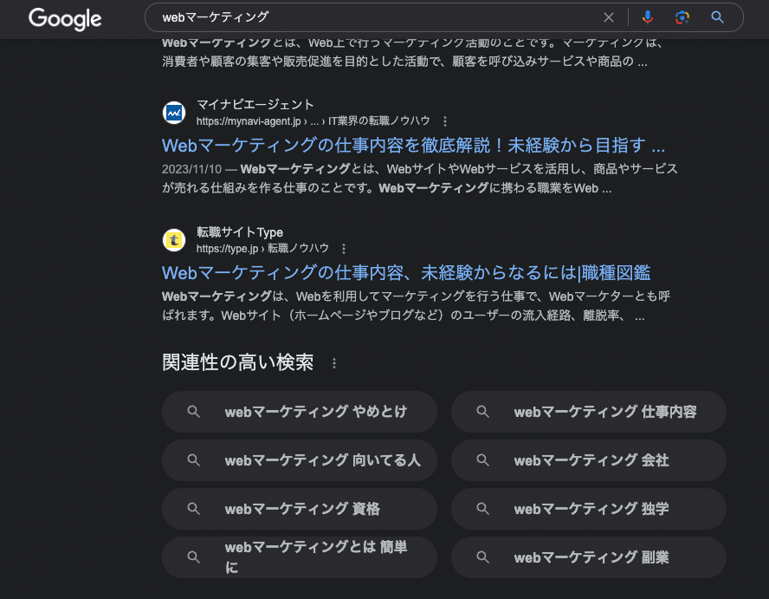The height and width of the screenshot is (599, 769).
Task: Open Webマーケティングの仕事内容を徹底解説 result link
Action: pos(413,145)
